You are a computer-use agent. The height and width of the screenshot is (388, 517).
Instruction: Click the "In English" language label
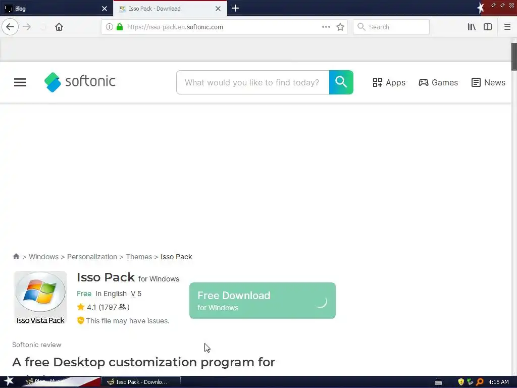coord(111,294)
